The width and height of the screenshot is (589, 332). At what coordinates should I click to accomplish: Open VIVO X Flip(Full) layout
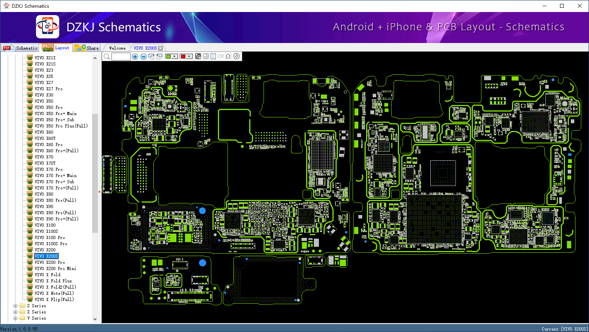pos(54,299)
